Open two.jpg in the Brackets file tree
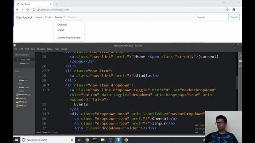 pyautogui.click(x=21, y=106)
